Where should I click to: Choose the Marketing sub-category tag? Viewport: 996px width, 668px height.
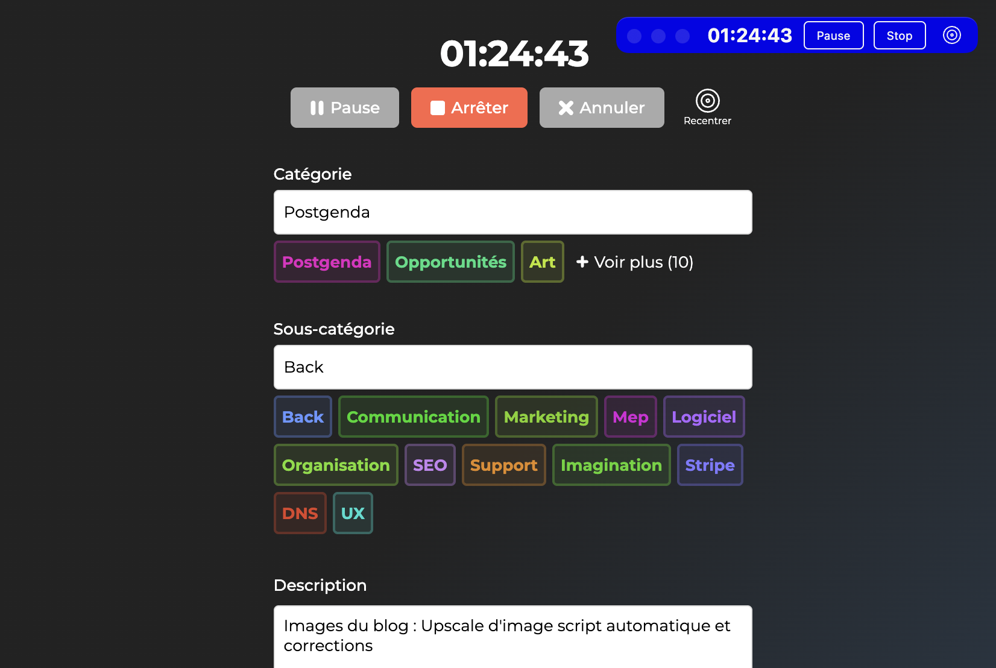[546, 417]
